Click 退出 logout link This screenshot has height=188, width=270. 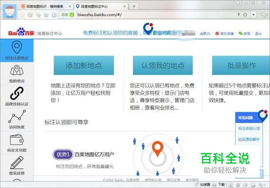pos(258,34)
